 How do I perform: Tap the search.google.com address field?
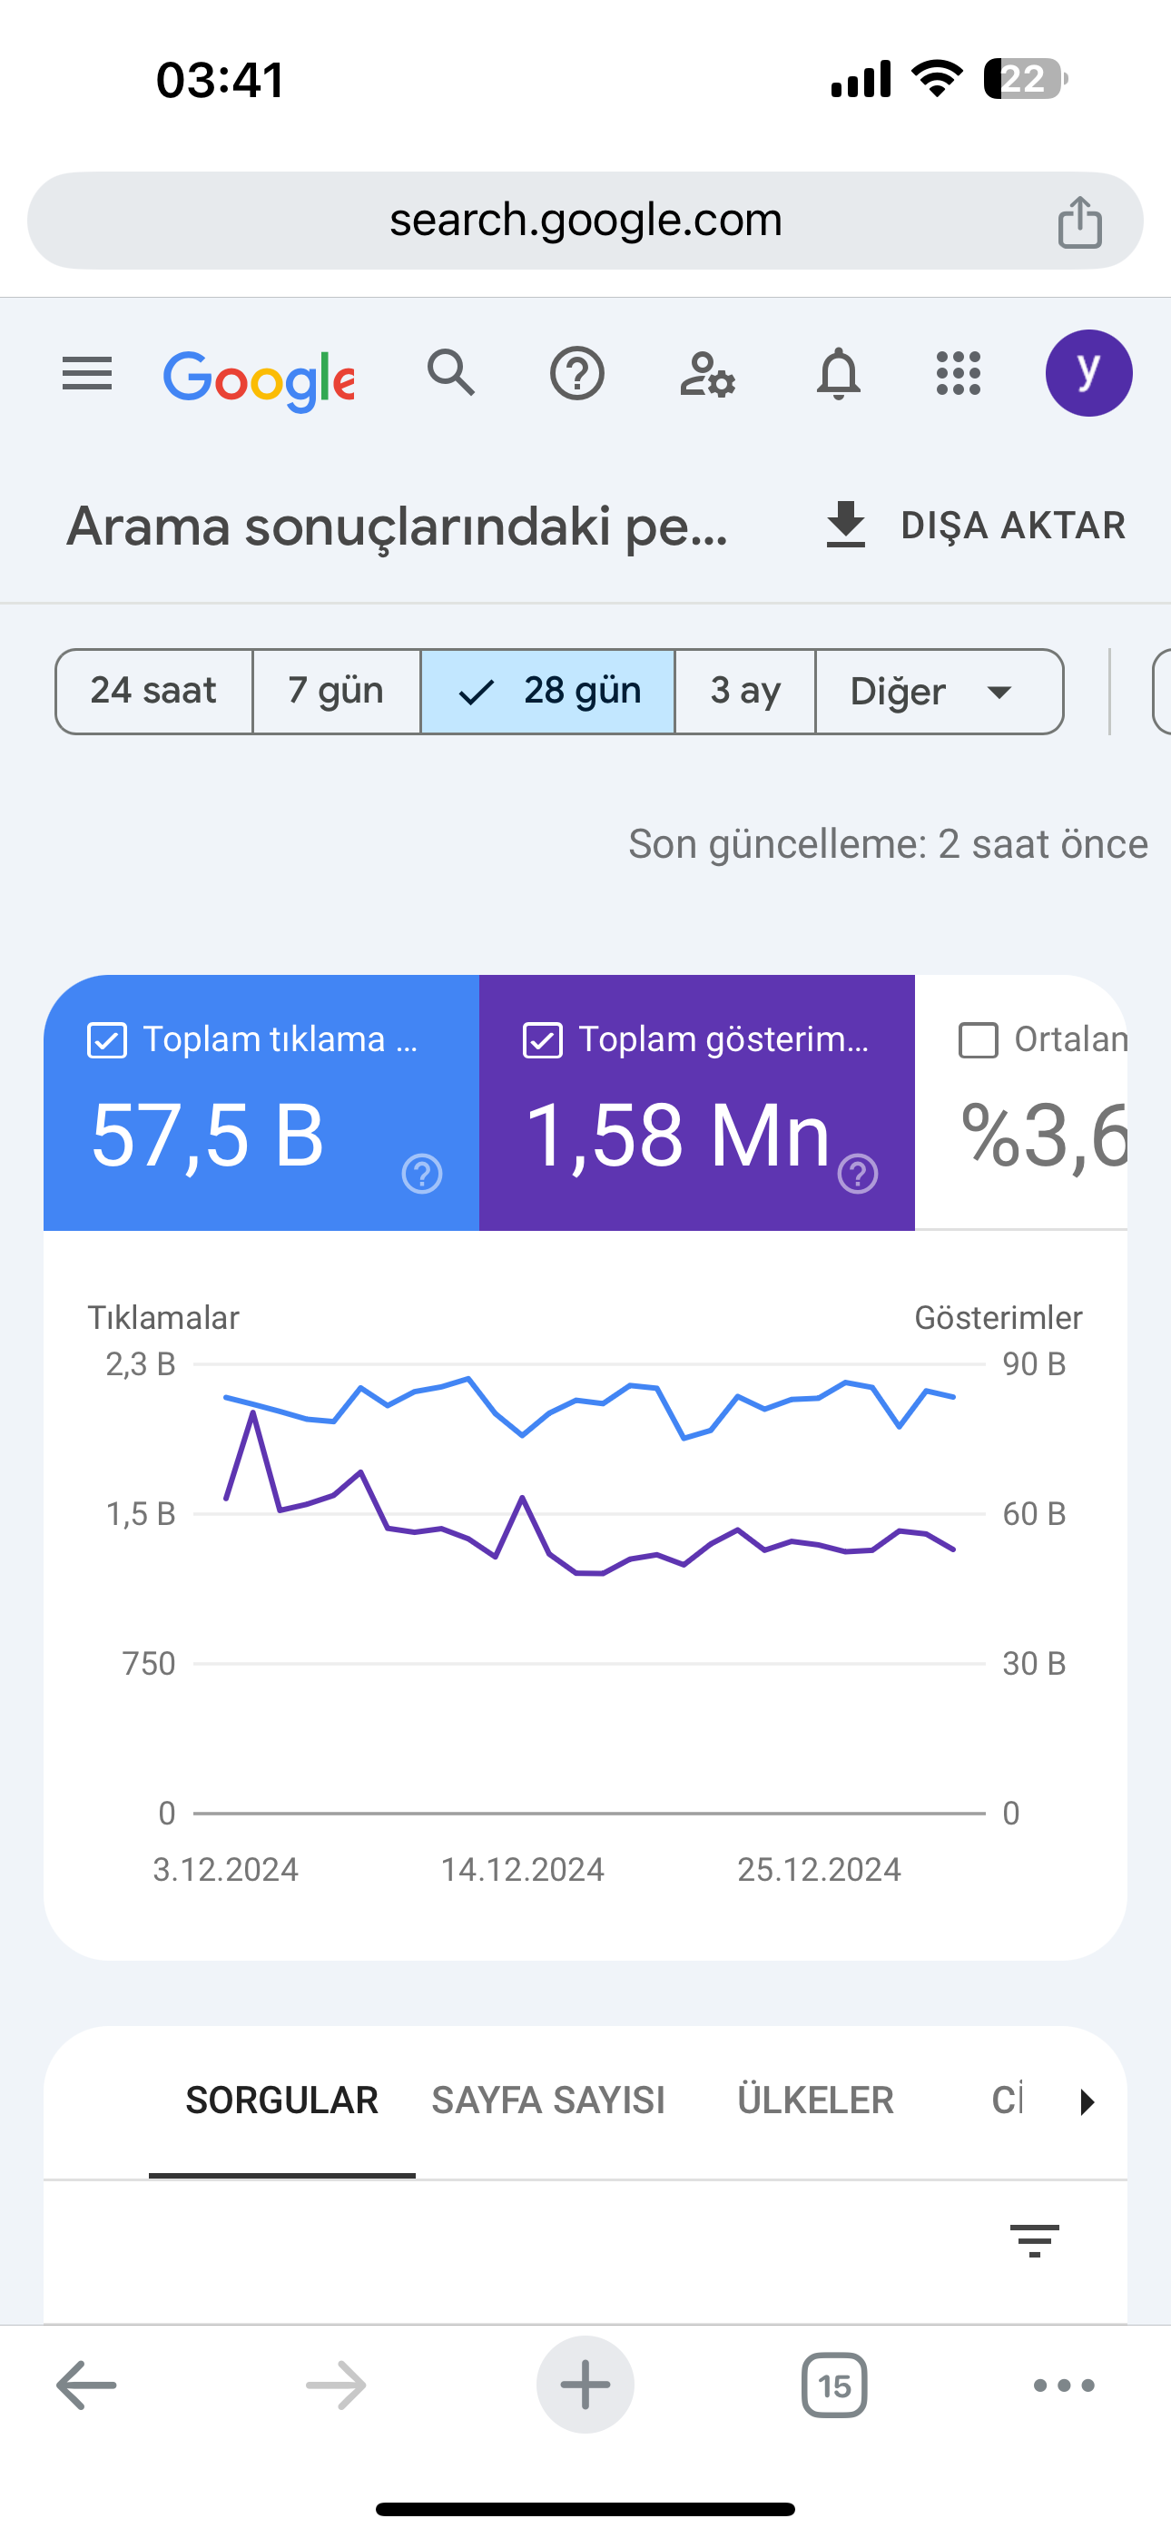point(585,221)
